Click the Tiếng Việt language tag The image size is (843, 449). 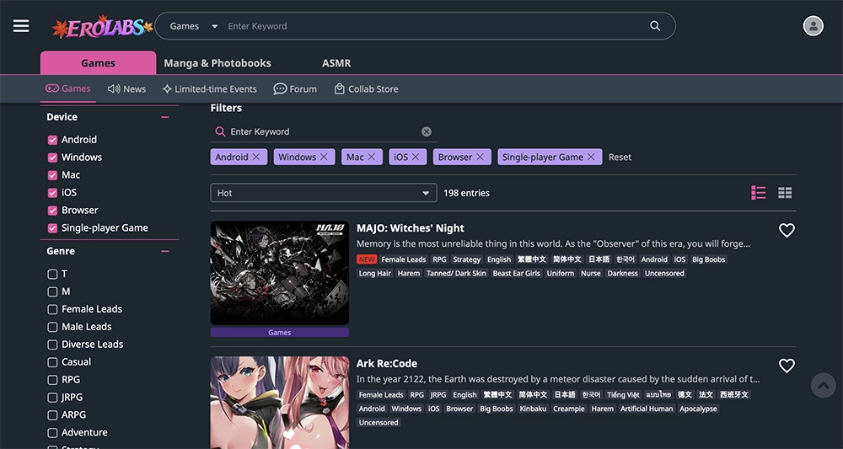click(623, 395)
